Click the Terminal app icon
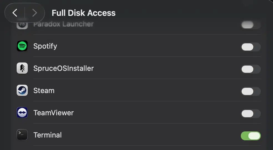273x150 pixels. (22, 135)
